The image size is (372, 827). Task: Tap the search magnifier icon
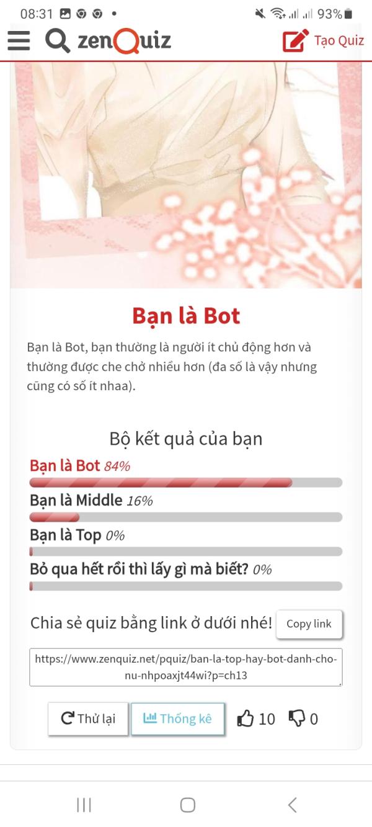pos(58,41)
